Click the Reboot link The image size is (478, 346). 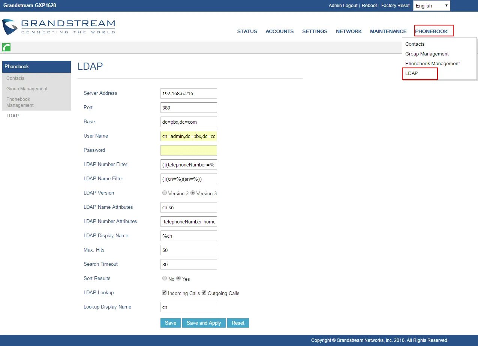(x=369, y=6)
